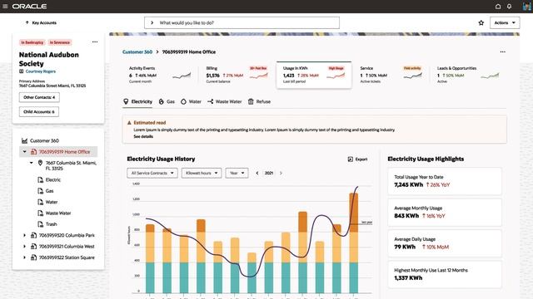Open content area more options ellipsis

[503, 51]
